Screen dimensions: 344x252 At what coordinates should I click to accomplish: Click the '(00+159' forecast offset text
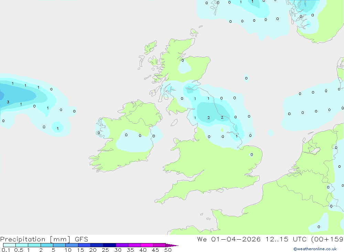327,239
